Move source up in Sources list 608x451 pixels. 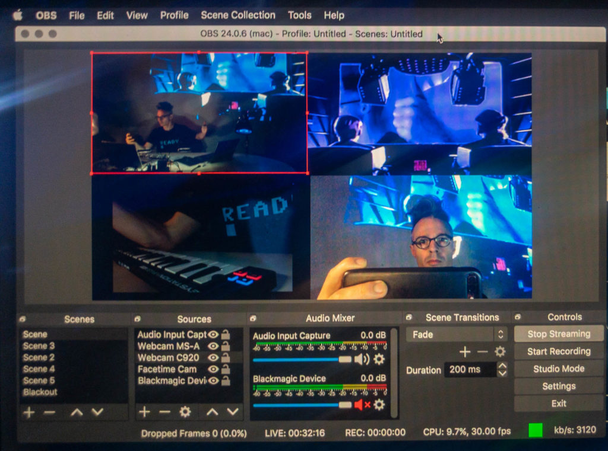[212, 412]
